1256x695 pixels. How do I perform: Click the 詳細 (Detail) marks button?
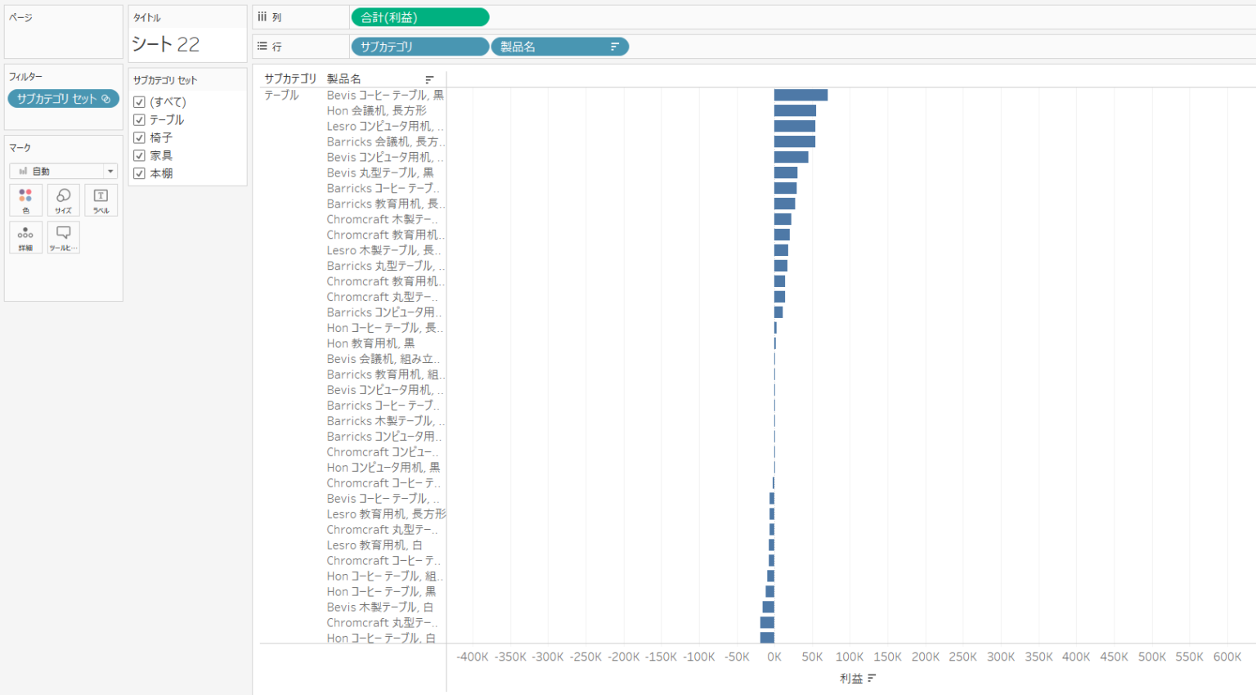[x=25, y=237]
